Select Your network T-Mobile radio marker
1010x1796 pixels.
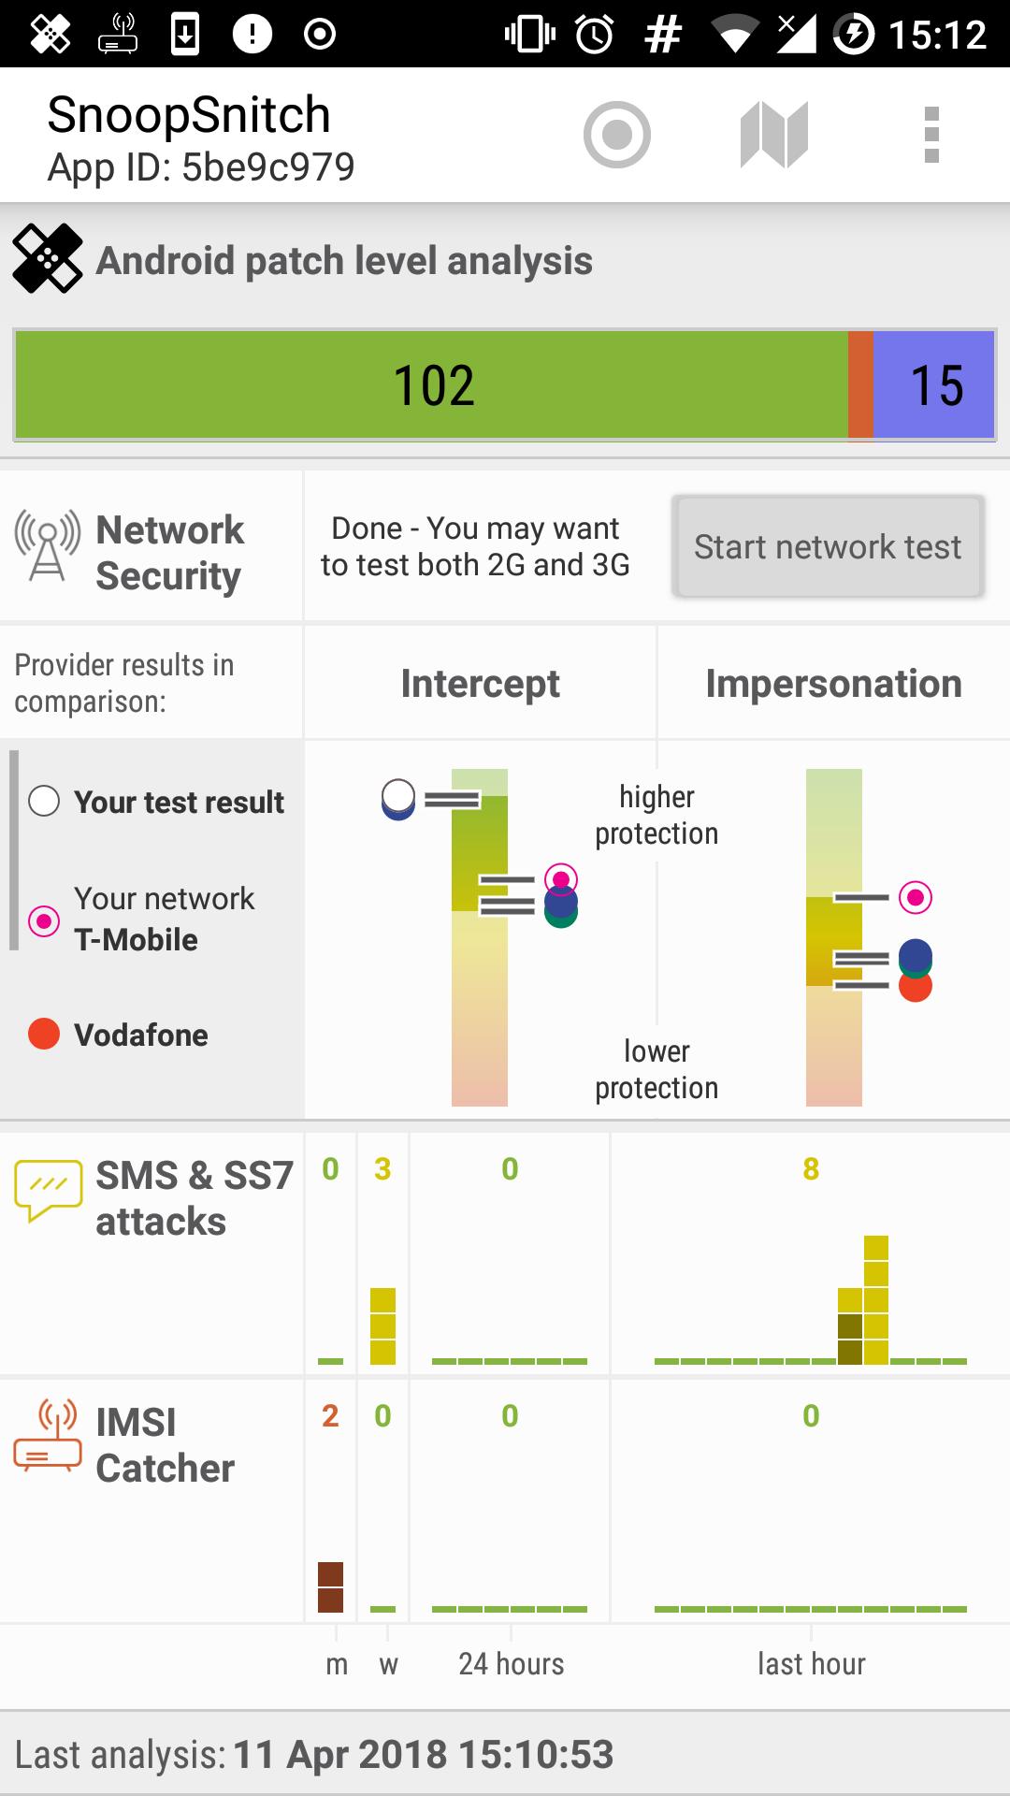coord(44,920)
